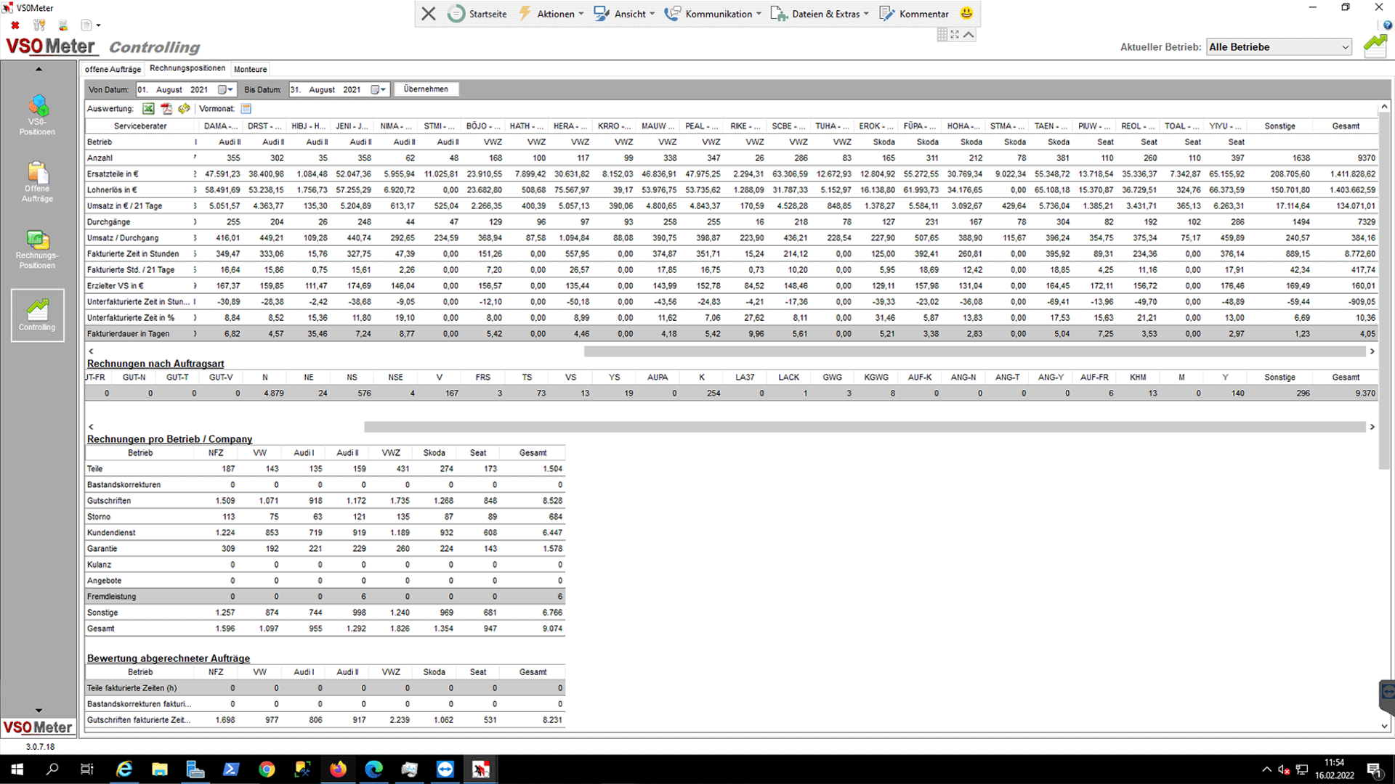Open TeamViewer from the taskbar

click(445, 769)
